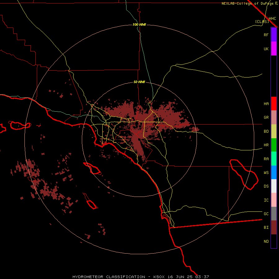Click the WS blue legend swatch

tap(274, 172)
